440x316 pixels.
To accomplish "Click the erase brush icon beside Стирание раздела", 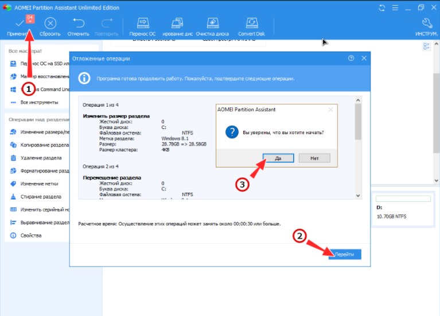I will (x=13, y=197).
